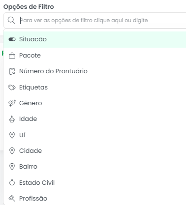
Task: Click the toggle icon beside Situação
Action: tap(12, 39)
